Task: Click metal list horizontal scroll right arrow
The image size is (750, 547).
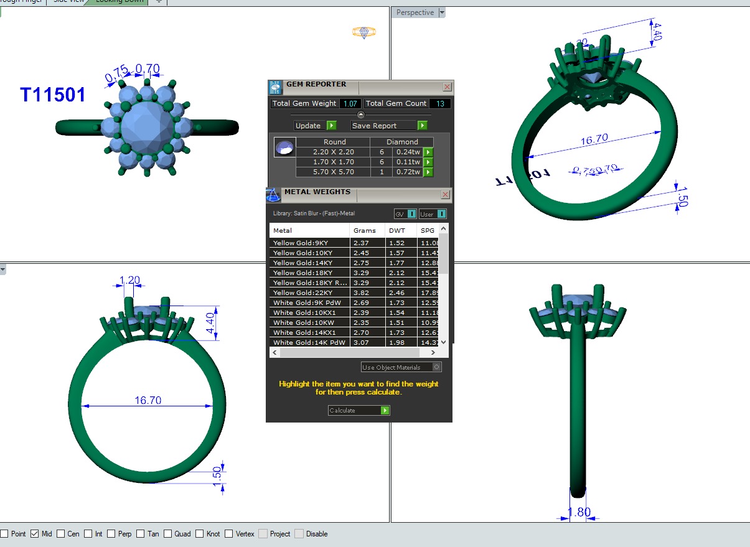Action: (434, 352)
